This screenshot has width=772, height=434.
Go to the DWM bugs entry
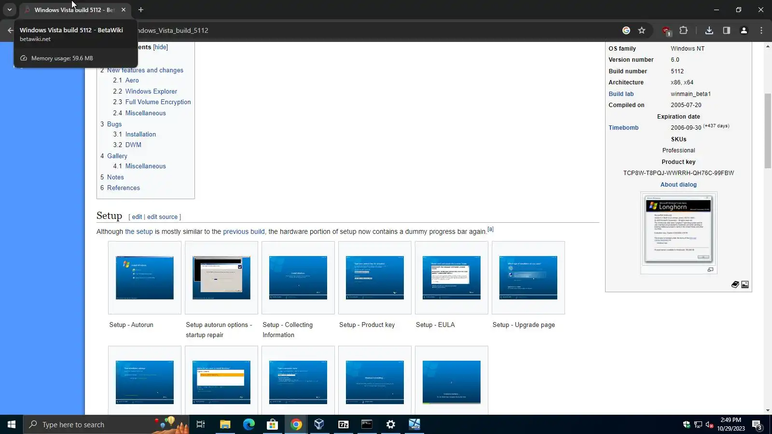coord(133,145)
